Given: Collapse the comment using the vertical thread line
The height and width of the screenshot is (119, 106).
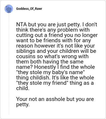Looking at the screenshot, I should pos(9,64).
